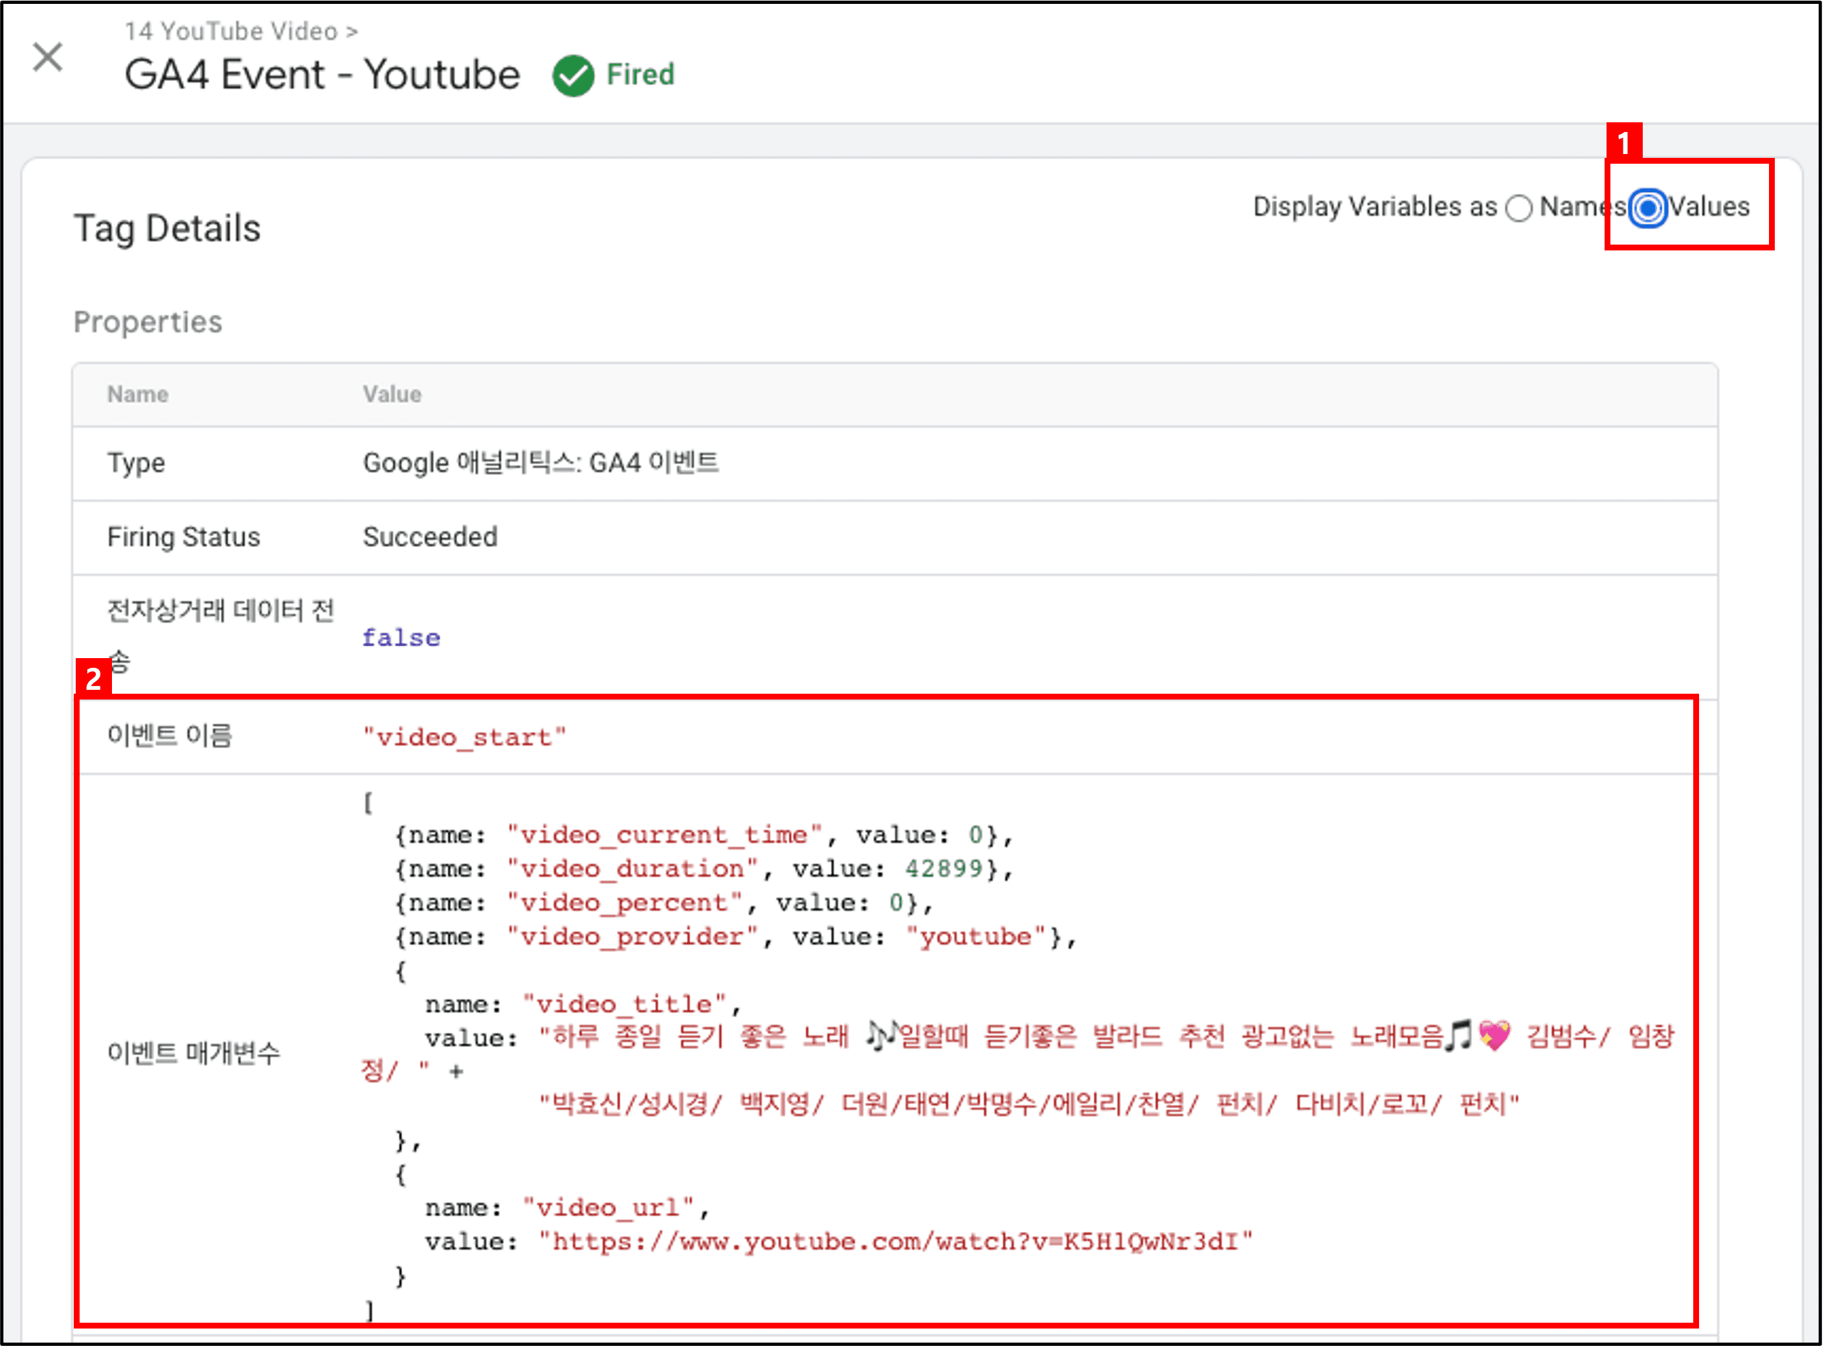
Task: Click the Name column header
Action: 138,394
